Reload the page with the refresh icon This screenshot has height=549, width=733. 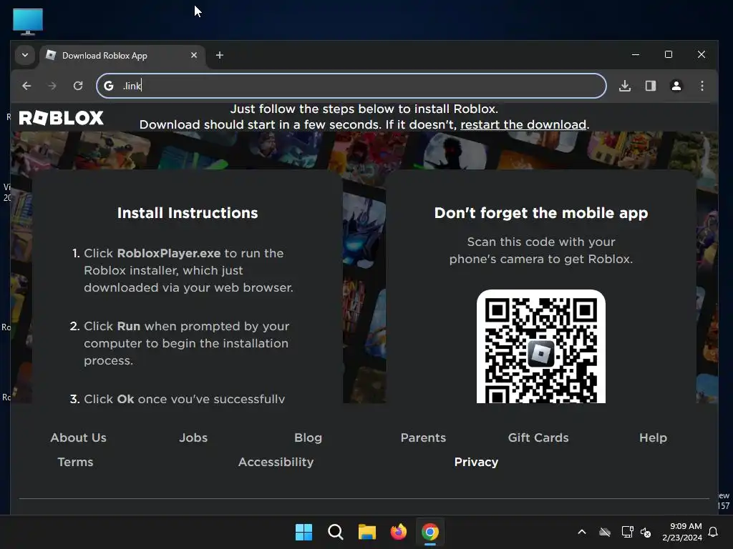[x=78, y=86]
